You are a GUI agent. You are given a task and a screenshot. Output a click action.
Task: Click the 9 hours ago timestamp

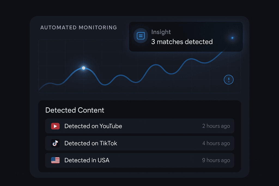coord(216,160)
